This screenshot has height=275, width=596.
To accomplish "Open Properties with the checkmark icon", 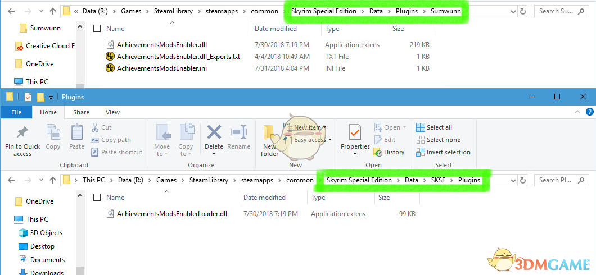I will [x=355, y=132].
